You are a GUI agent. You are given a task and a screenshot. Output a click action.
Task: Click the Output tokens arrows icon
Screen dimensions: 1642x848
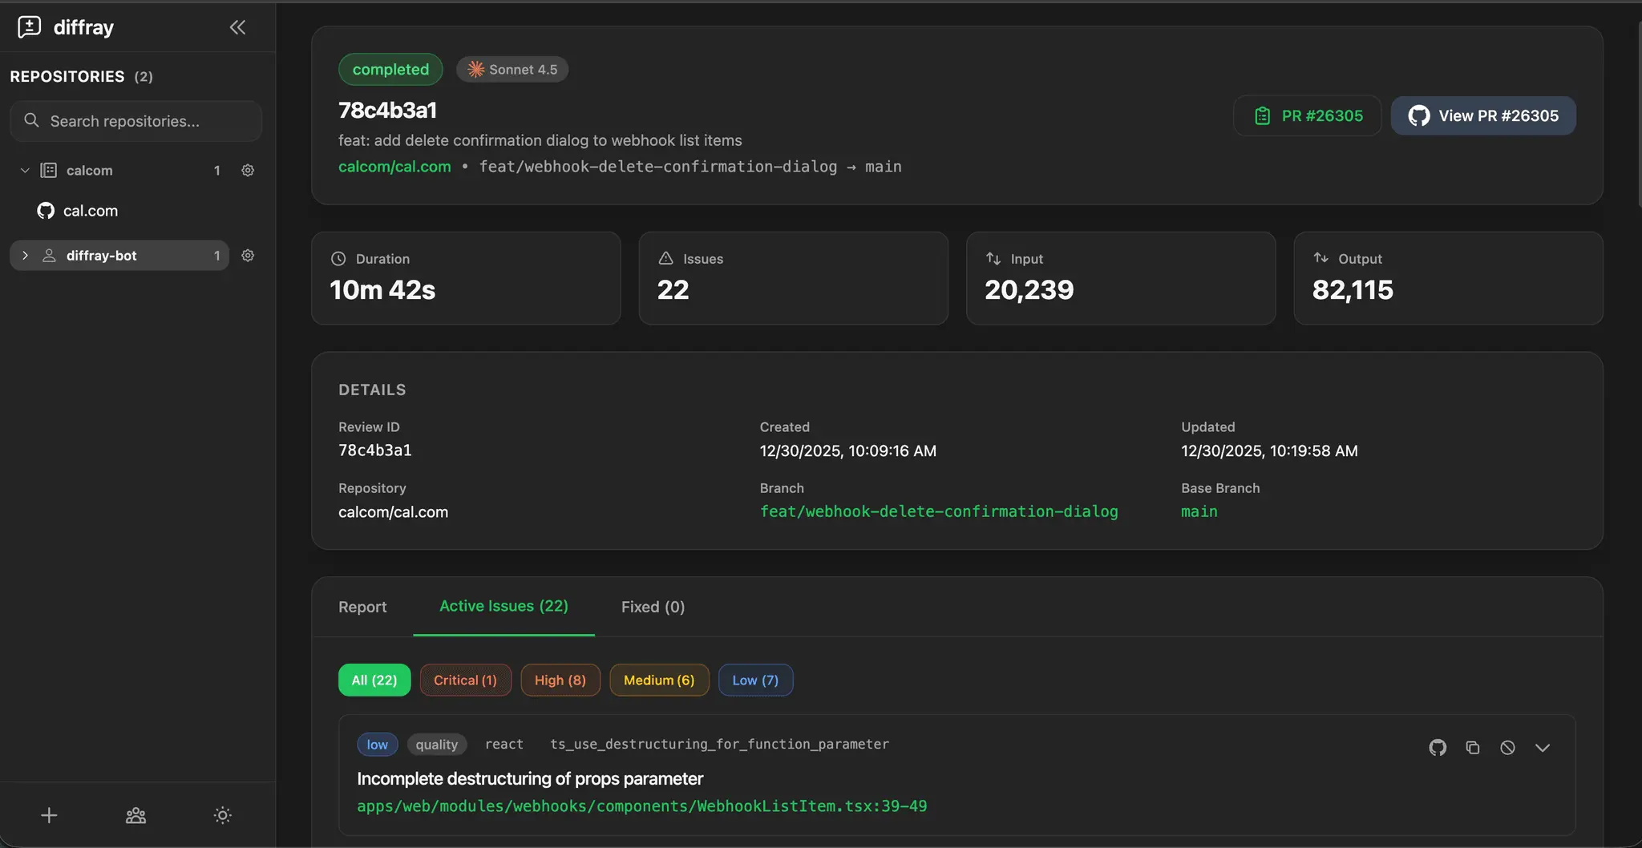tap(1320, 258)
